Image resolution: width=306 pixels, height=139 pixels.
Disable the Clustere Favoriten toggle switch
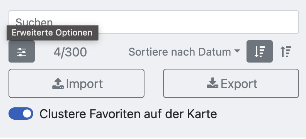point(21,114)
